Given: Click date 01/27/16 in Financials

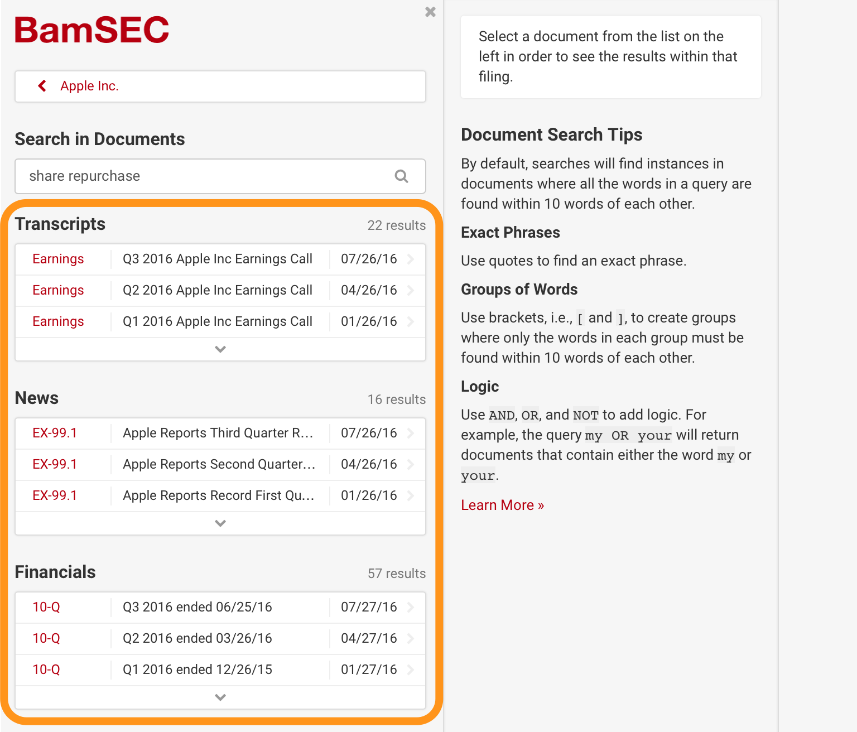Looking at the screenshot, I should pyautogui.click(x=369, y=670).
